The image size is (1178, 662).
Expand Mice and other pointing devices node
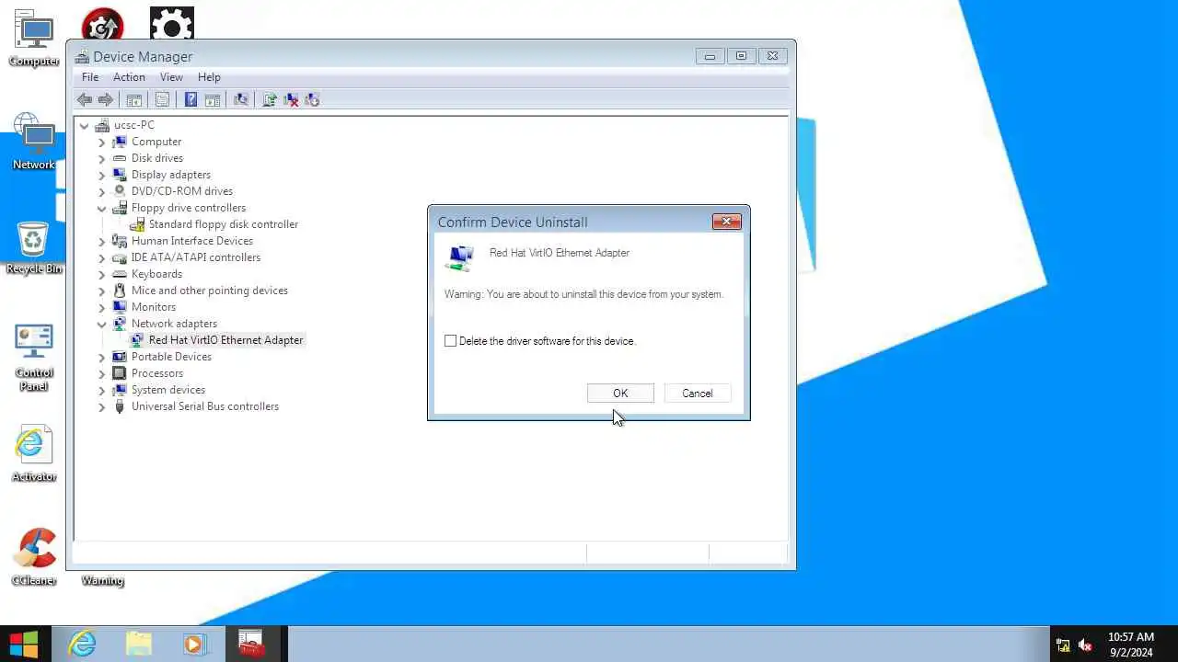(102, 291)
